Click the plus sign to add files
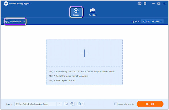169x110 pixels. pos(84,53)
